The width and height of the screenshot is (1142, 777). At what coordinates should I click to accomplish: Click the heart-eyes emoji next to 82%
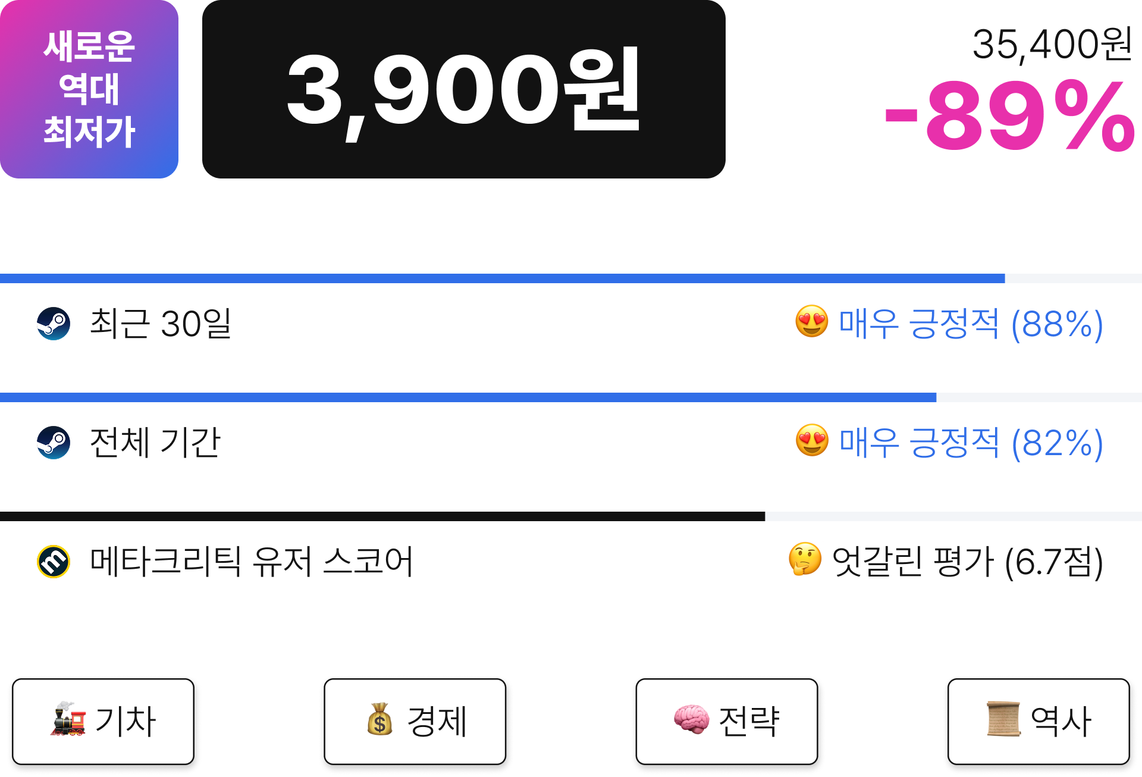(812, 441)
